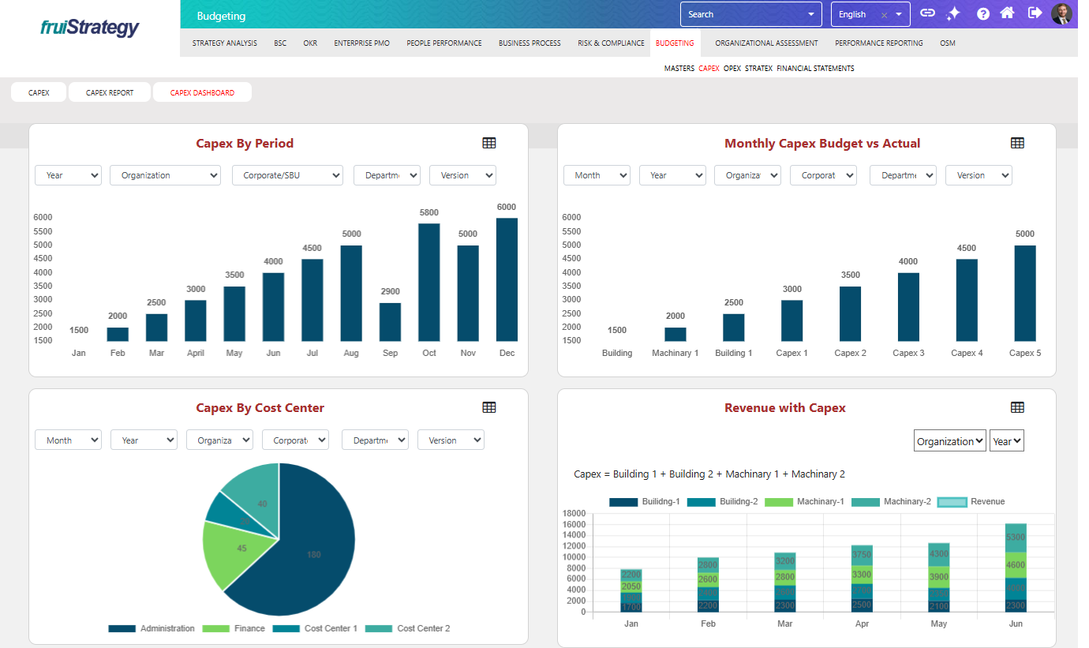
Task: Open table view icon for Revenue with Capex
Action: click(x=1017, y=407)
